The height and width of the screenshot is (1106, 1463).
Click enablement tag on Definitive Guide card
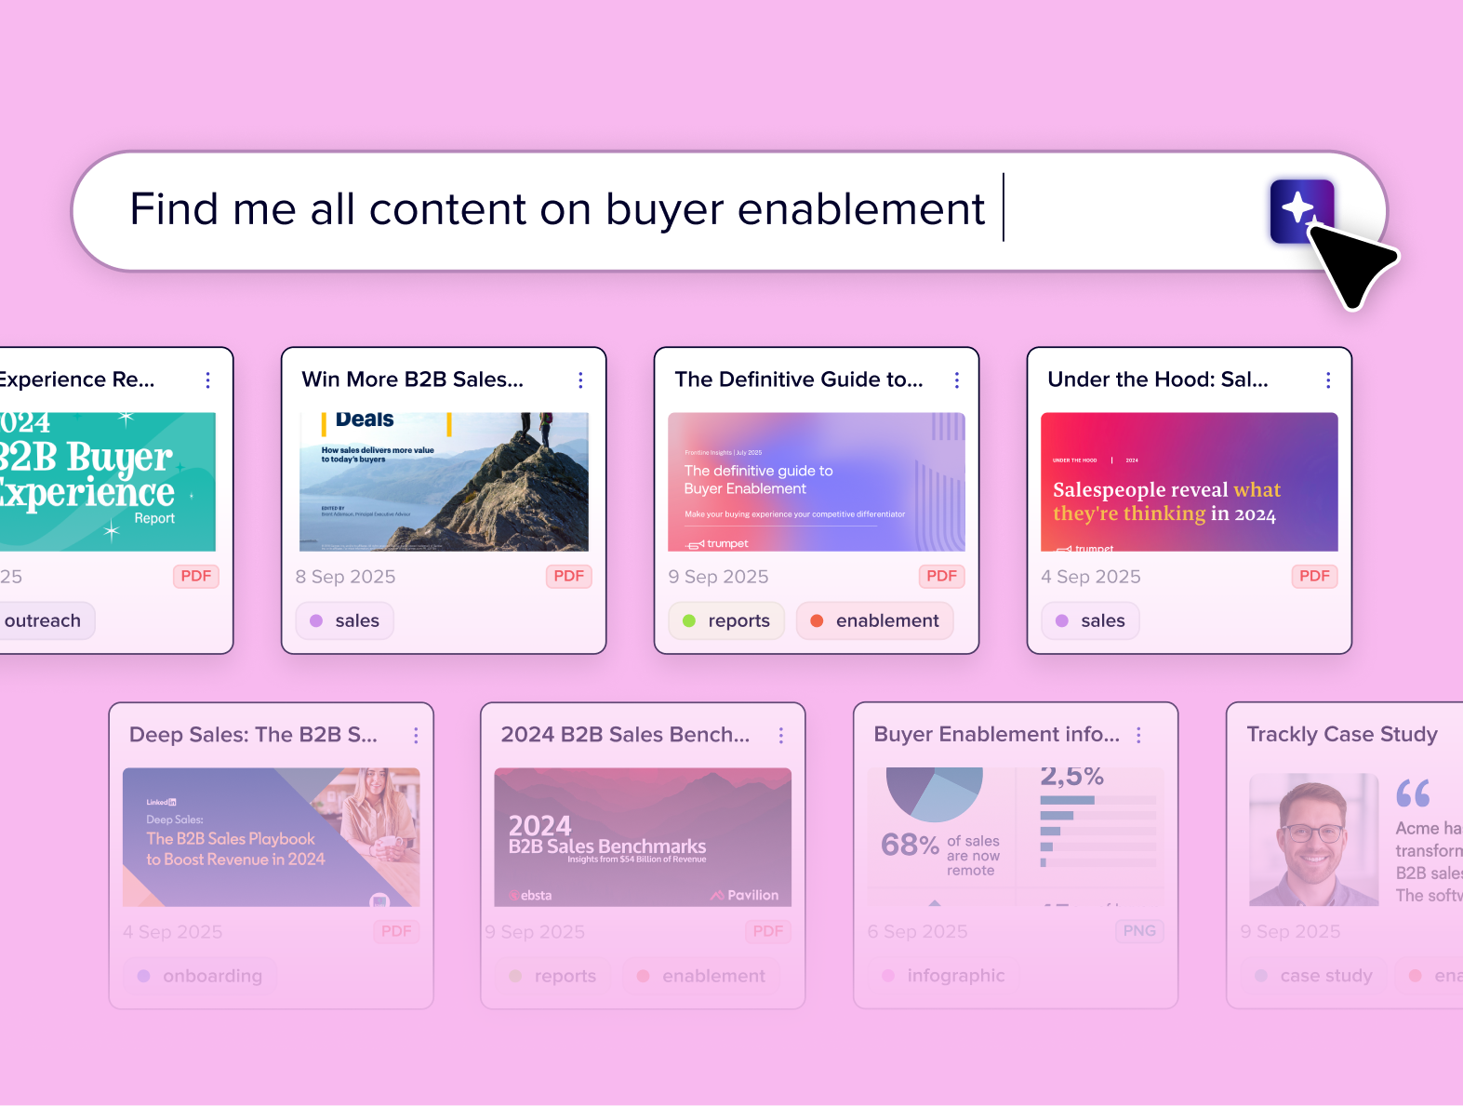coord(875,620)
